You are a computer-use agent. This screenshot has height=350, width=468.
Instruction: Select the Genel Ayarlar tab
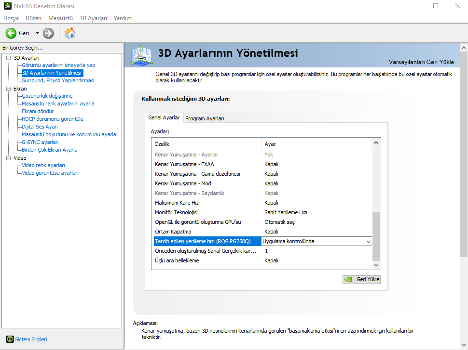pyautogui.click(x=164, y=117)
